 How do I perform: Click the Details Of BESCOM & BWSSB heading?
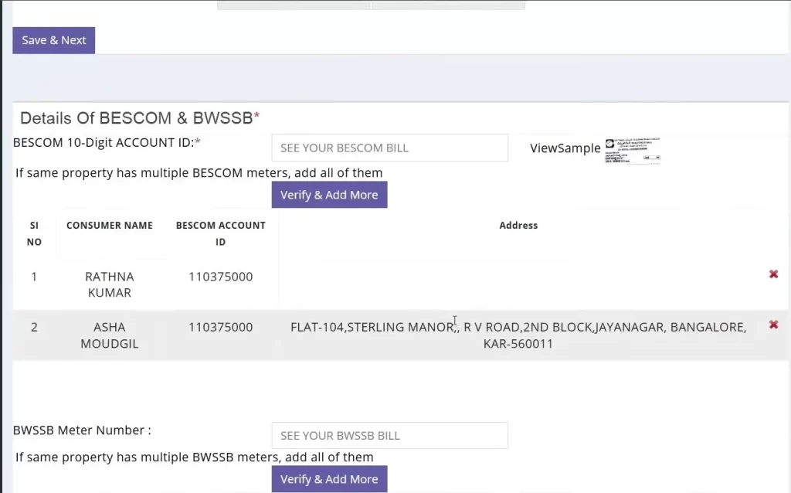click(140, 118)
